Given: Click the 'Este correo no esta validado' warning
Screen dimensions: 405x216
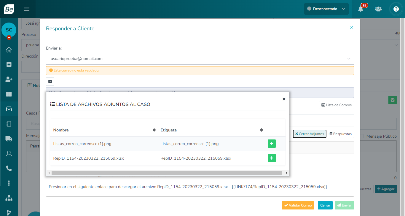Looking at the screenshot, I should coord(200,71).
